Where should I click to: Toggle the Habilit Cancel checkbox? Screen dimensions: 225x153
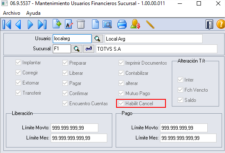pyautogui.click(x=121, y=103)
